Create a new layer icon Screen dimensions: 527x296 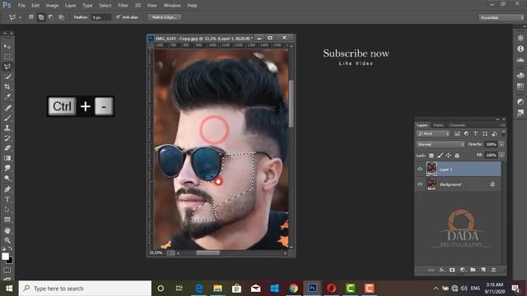coord(483,270)
